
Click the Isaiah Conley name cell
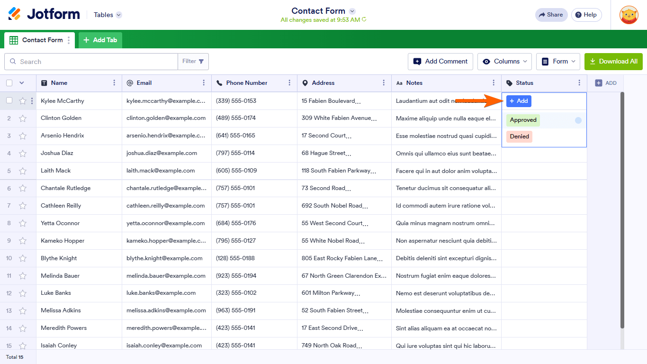79,346
